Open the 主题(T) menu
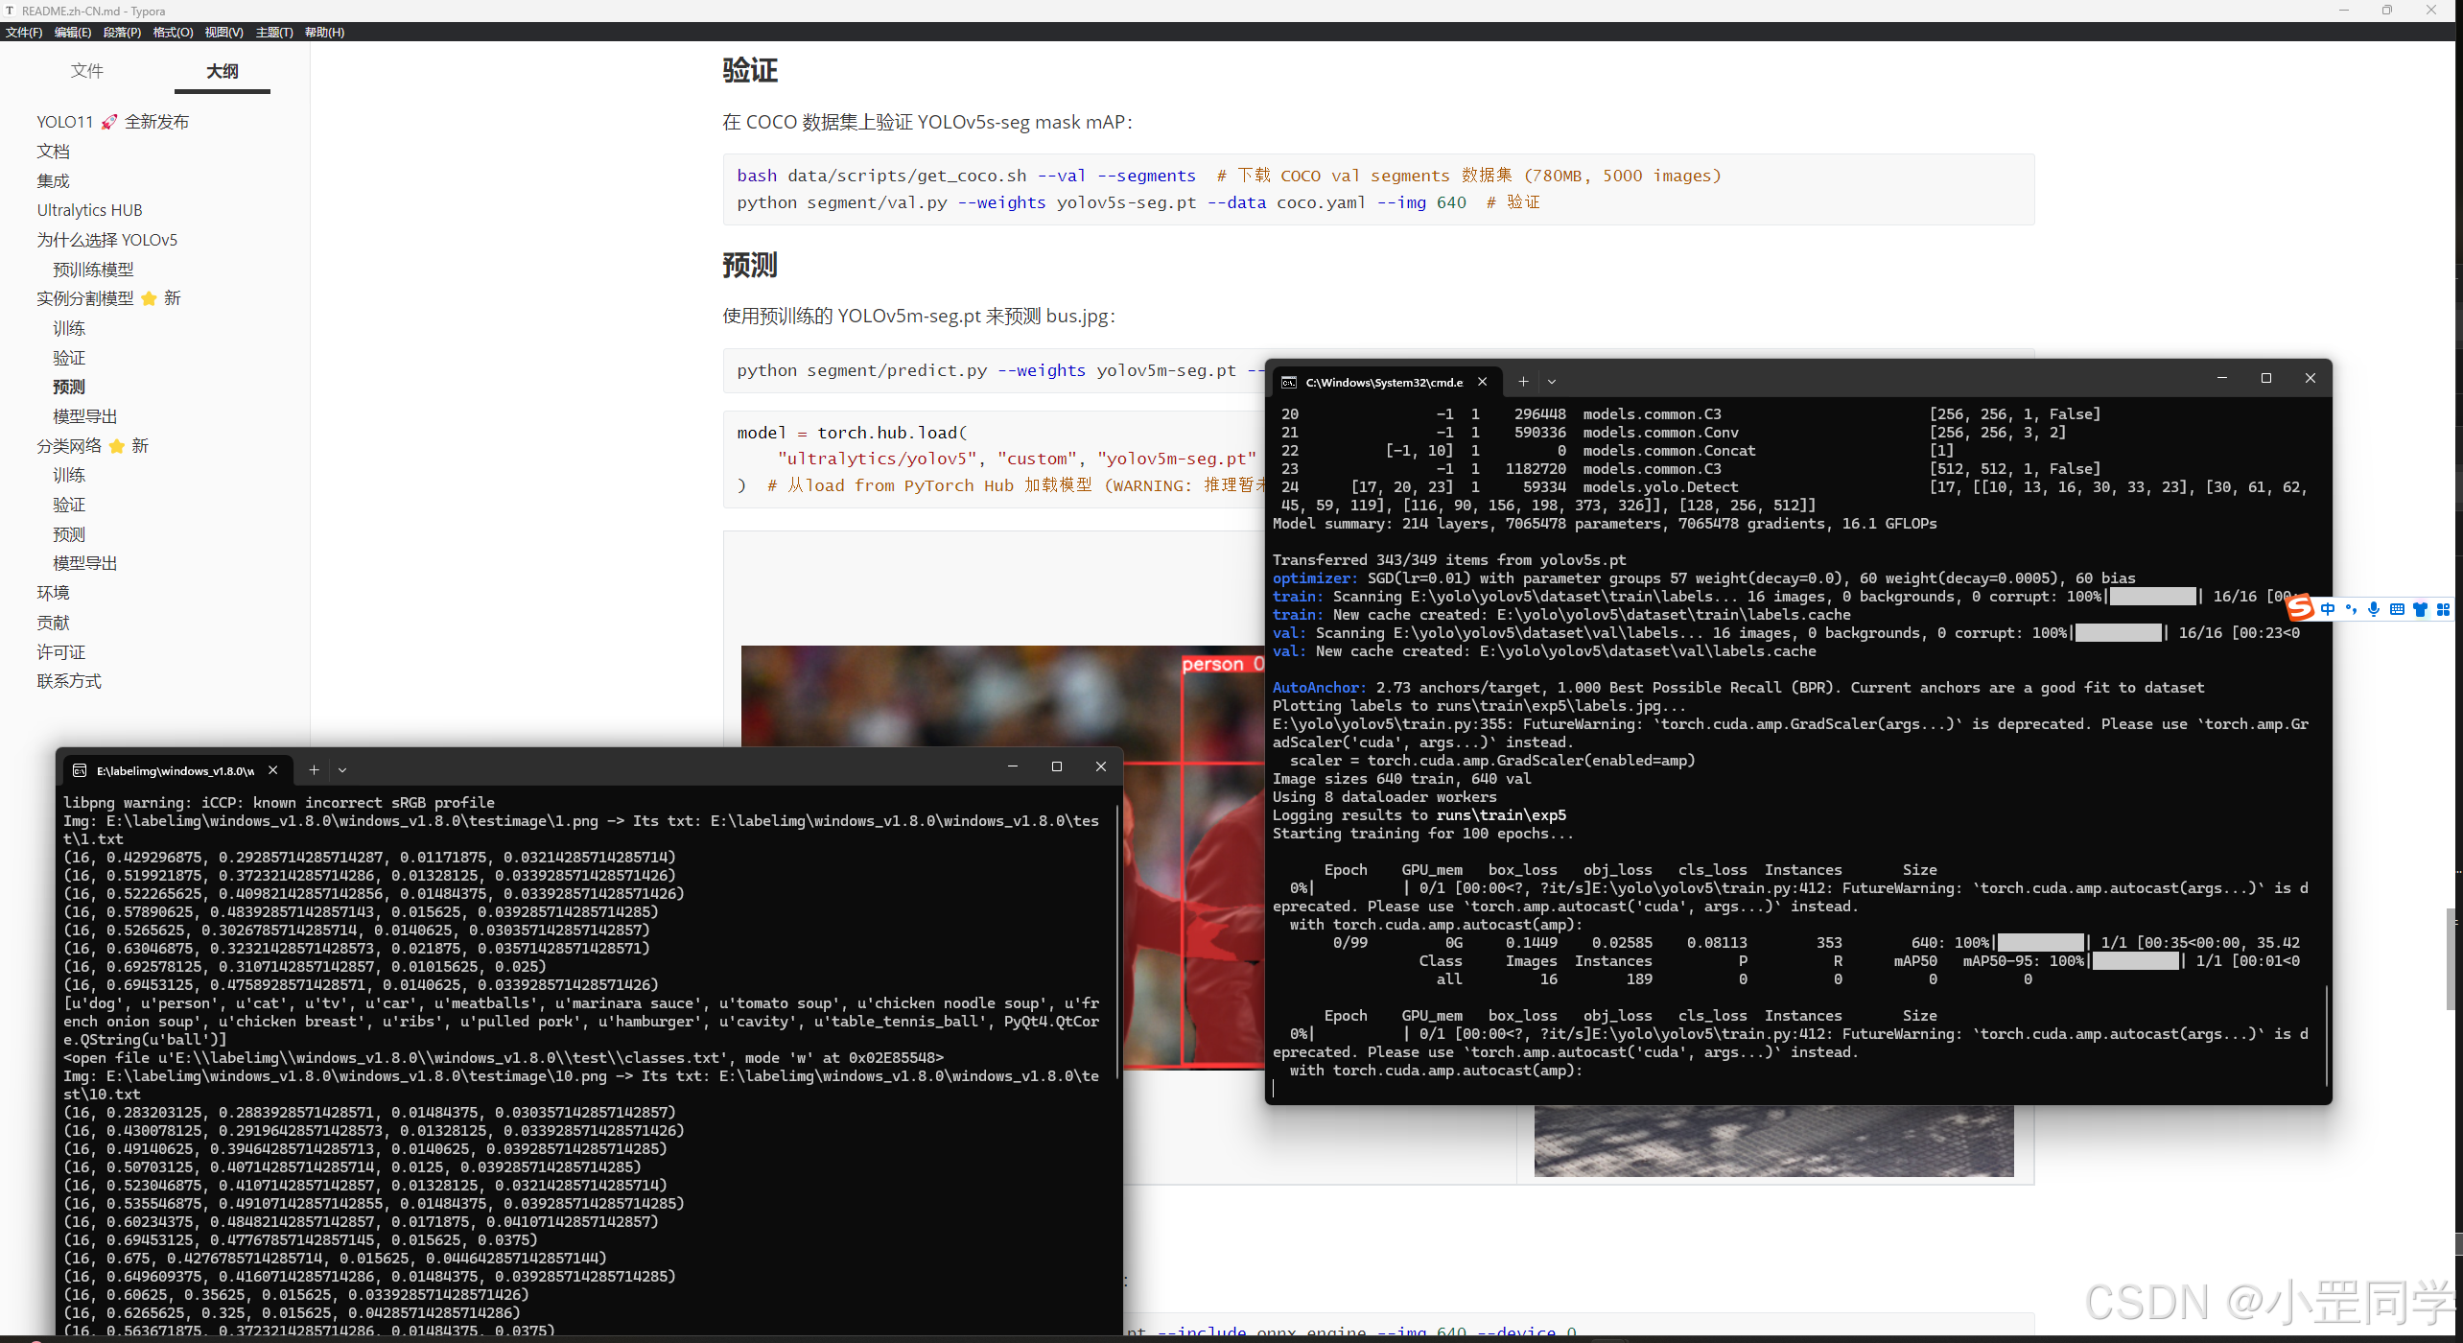Image resolution: width=2463 pixels, height=1343 pixels. click(x=274, y=32)
